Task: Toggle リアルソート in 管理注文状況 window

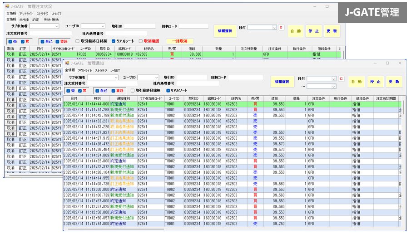Action: click(114, 41)
